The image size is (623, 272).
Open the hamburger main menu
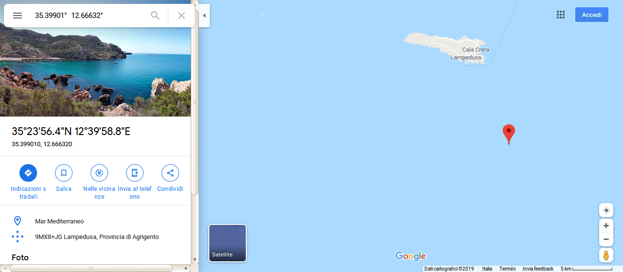coord(18,16)
